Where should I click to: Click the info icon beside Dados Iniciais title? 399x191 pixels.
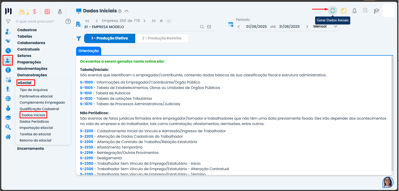coord(120,11)
